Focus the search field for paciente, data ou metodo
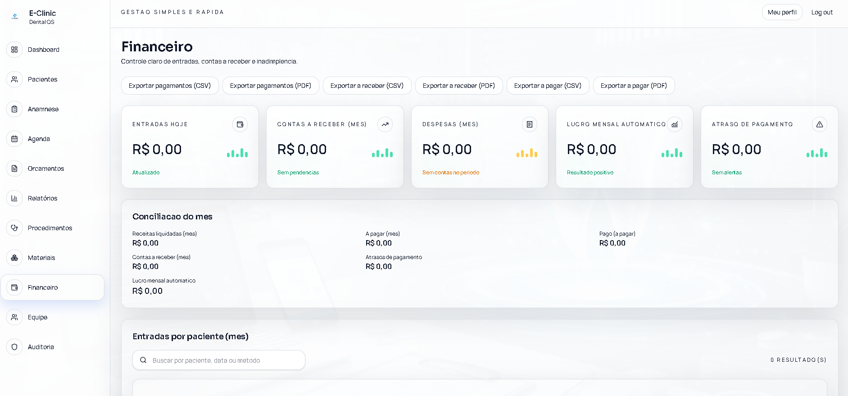 [219, 360]
